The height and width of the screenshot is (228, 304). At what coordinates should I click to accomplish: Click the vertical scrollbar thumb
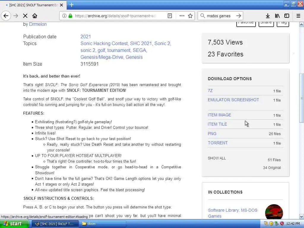[x=301, y=98]
